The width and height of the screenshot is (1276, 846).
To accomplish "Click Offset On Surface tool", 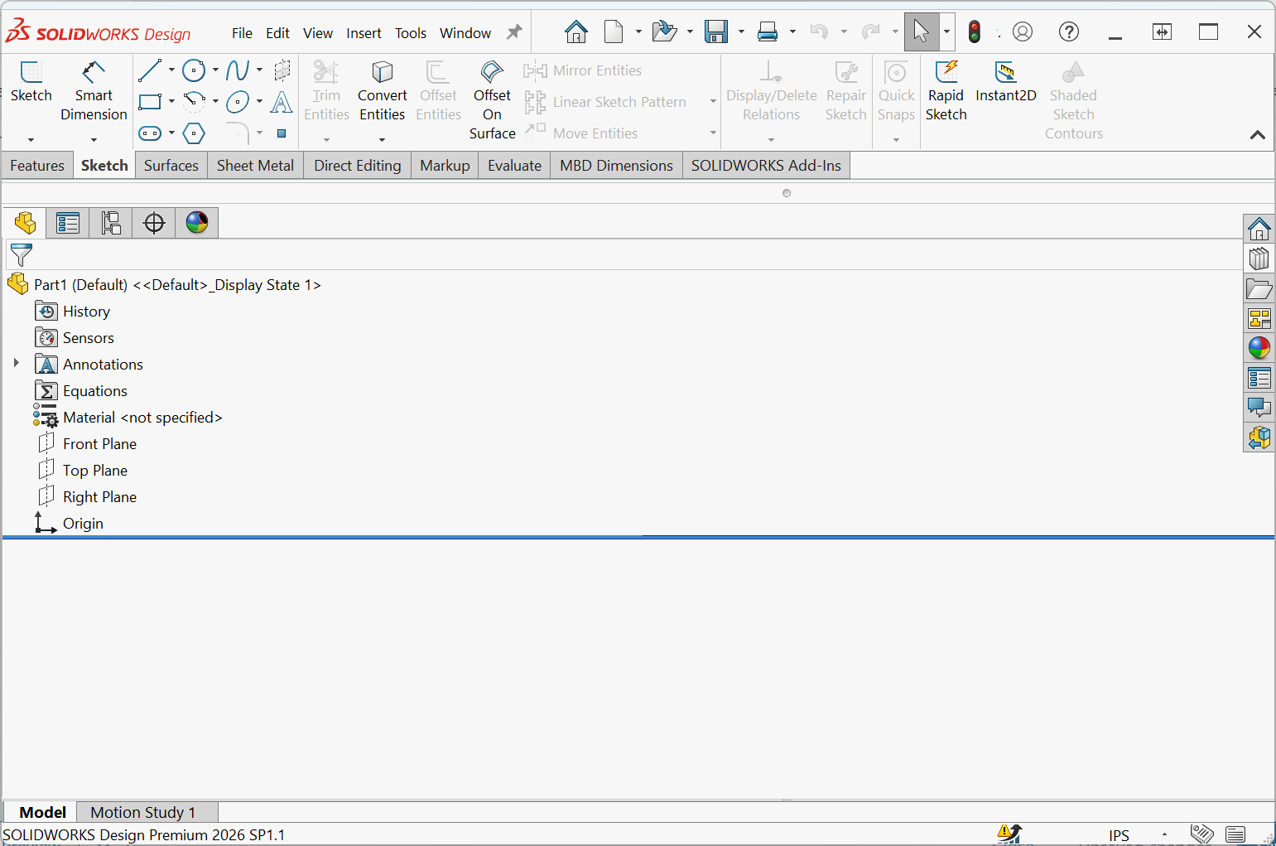I will pos(492,101).
